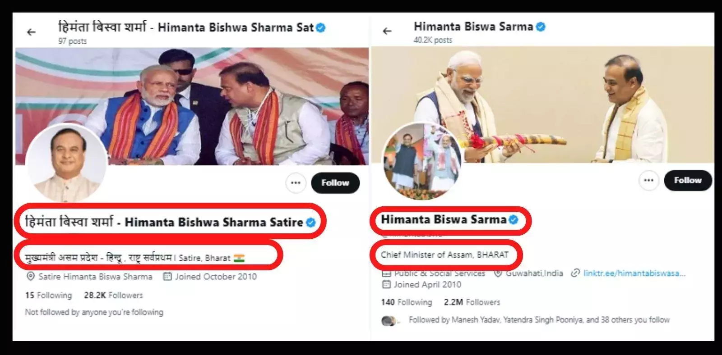Viewport: 722px width, 355px height.
Task: Click the verified badge beside Himanta Biswa Sarma name
Action: 513,220
